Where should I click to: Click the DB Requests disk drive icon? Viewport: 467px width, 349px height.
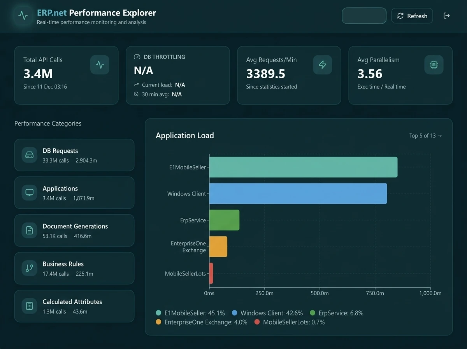pos(30,155)
